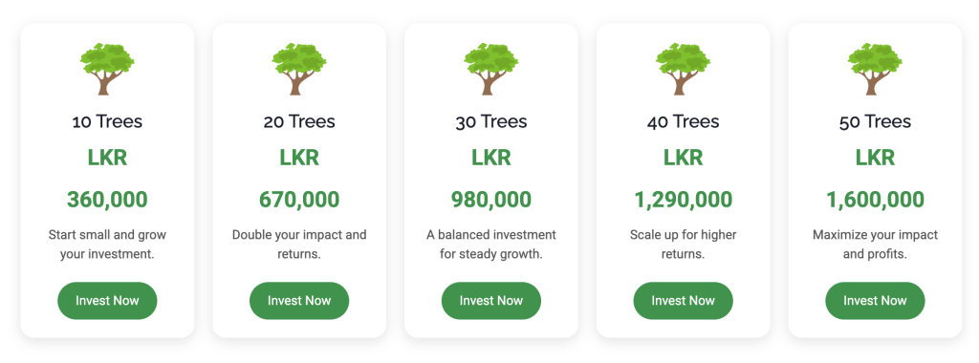The height and width of the screenshot is (363, 979).
Task: Invest Now in the 40 Trees plan
Action: [683, 301]
